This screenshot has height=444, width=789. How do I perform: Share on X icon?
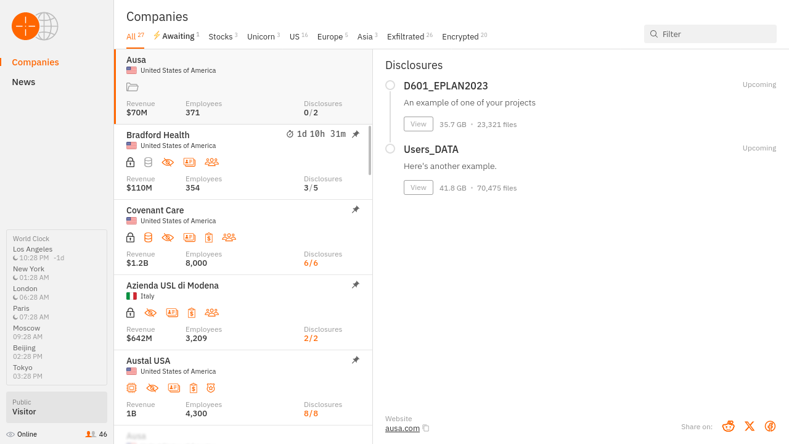749,426
